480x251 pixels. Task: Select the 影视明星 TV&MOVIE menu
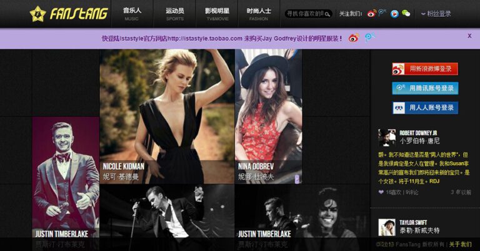[217, 14]
